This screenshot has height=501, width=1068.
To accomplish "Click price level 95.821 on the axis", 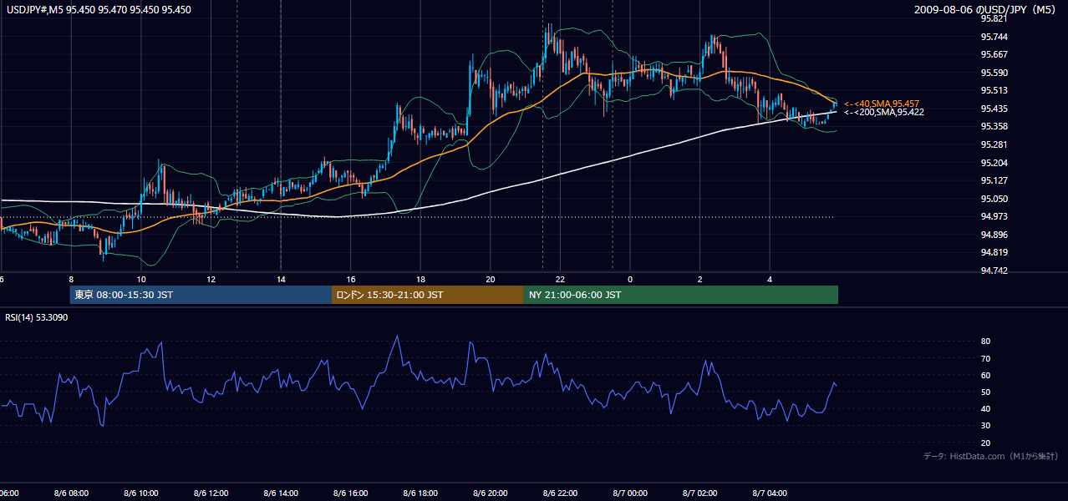I will [x=994, y=19].
